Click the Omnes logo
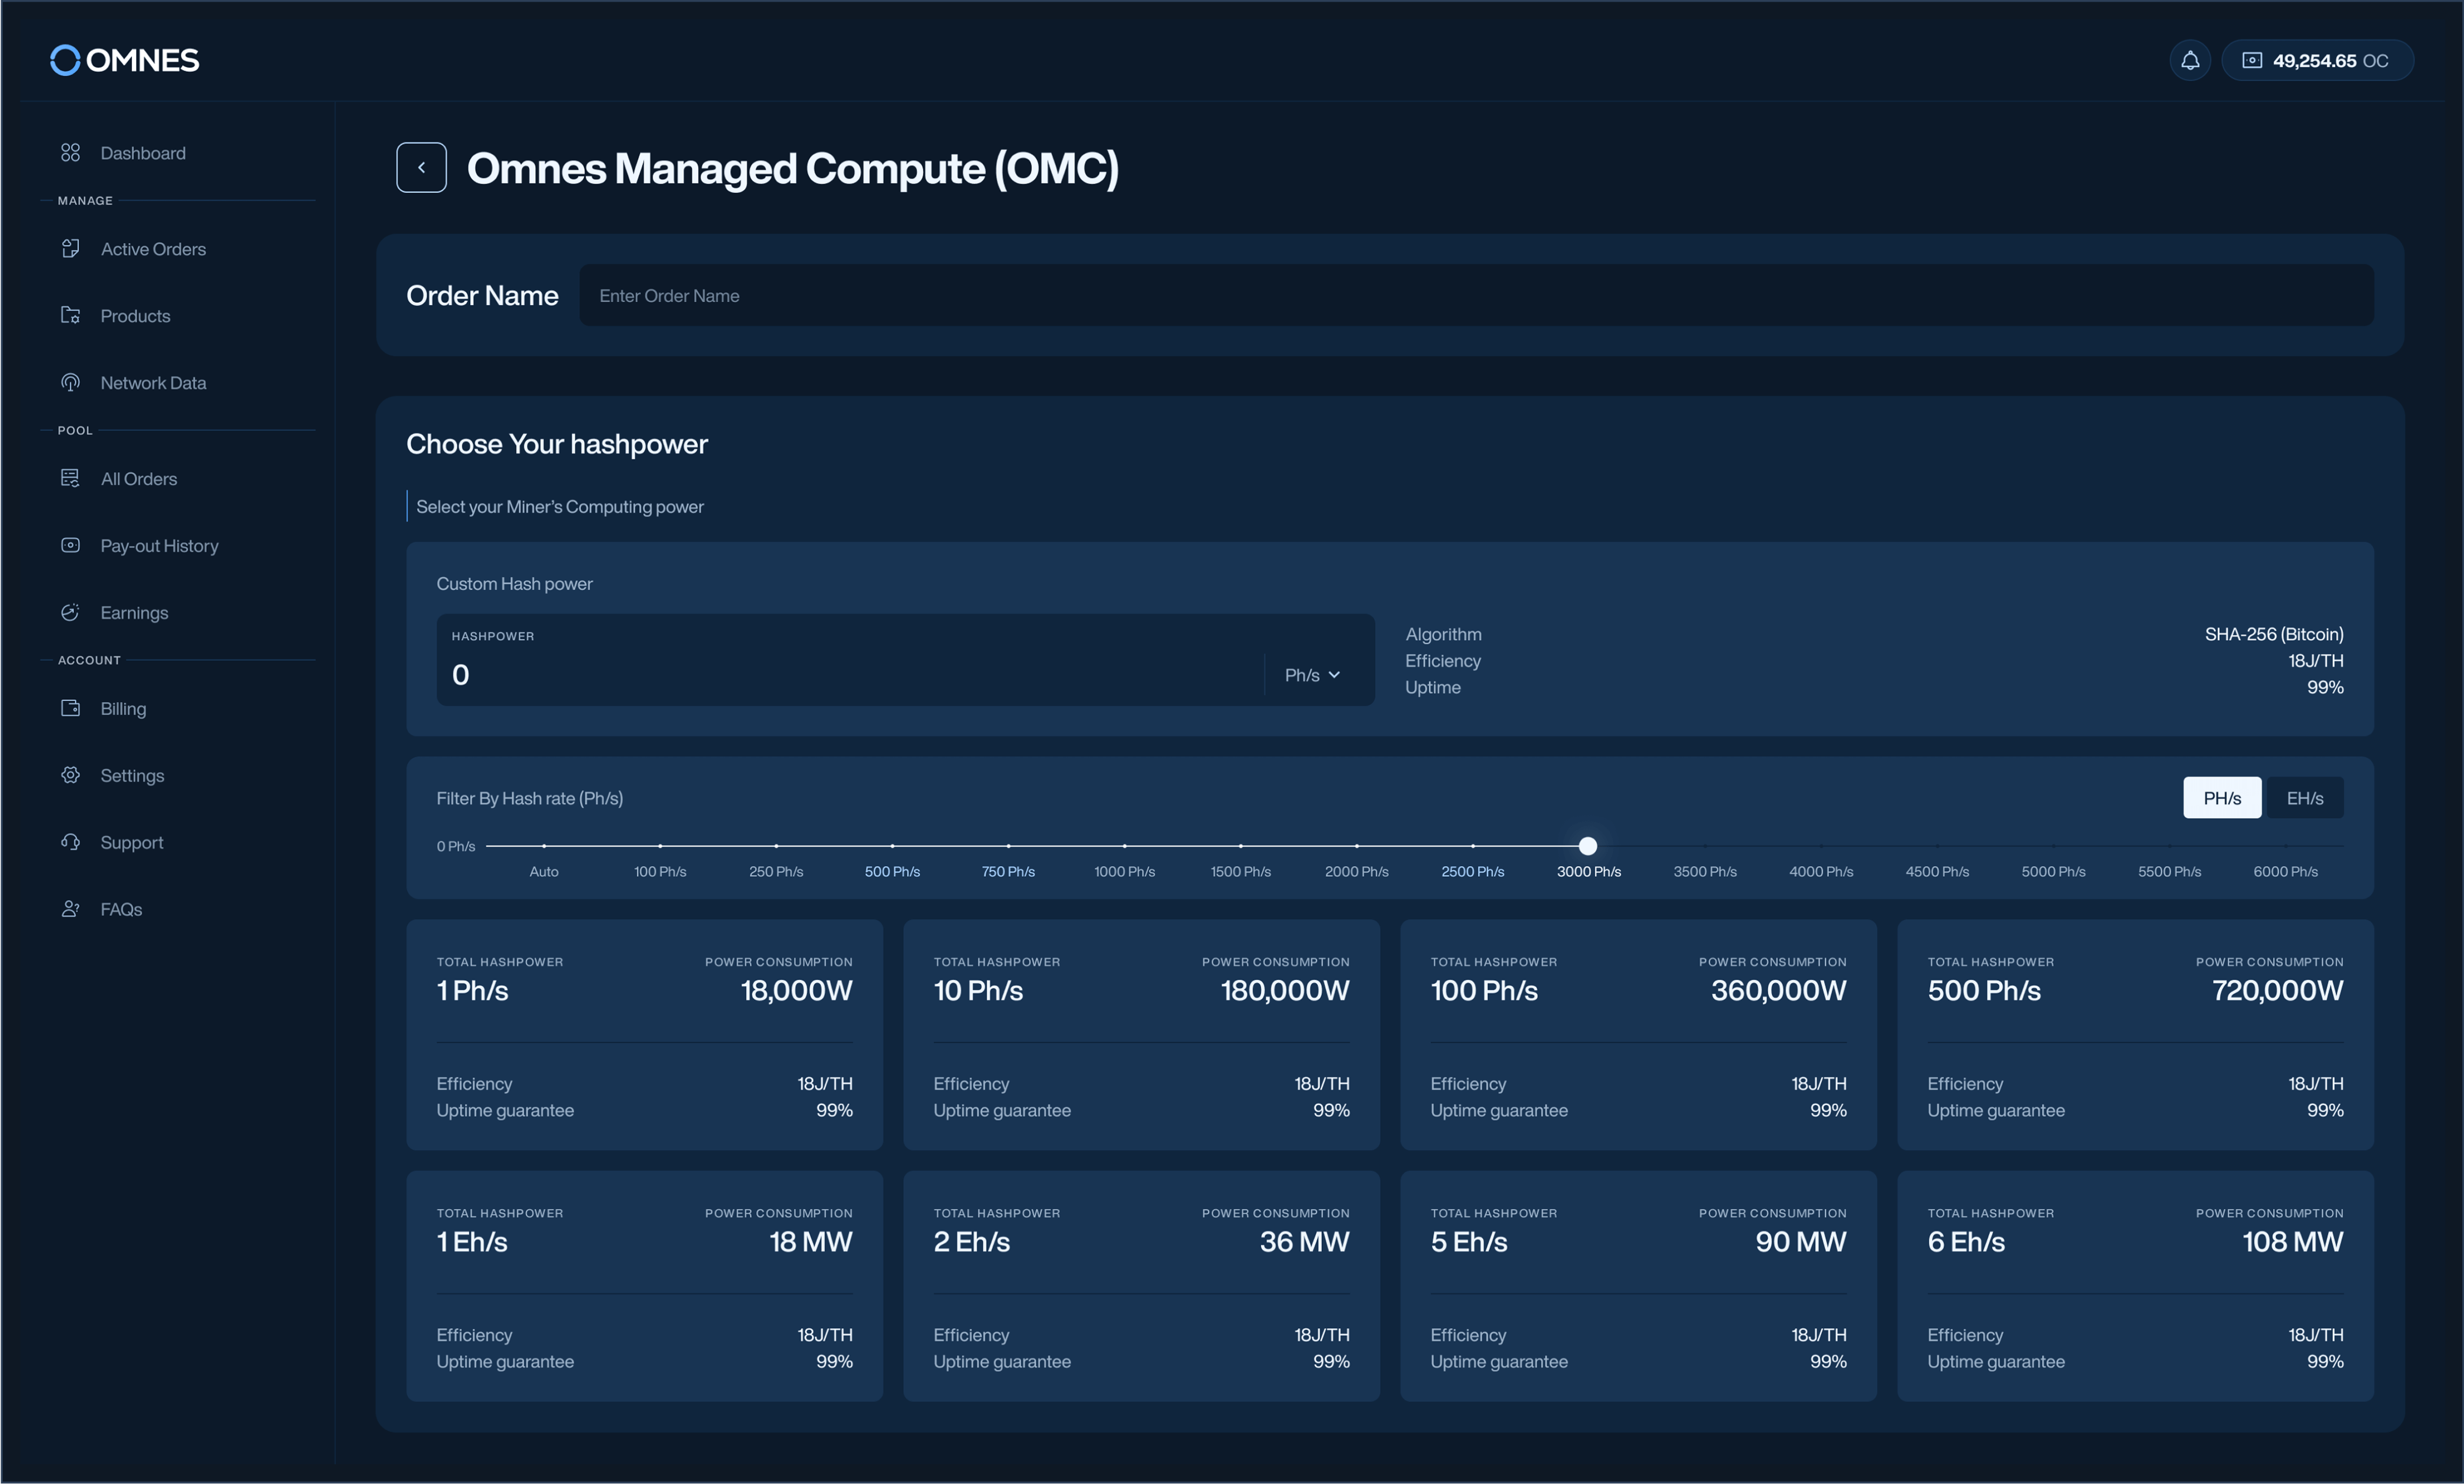The width and height of the screenshot is (2464, 1484). pyautogui.click(x=125, y=60)
